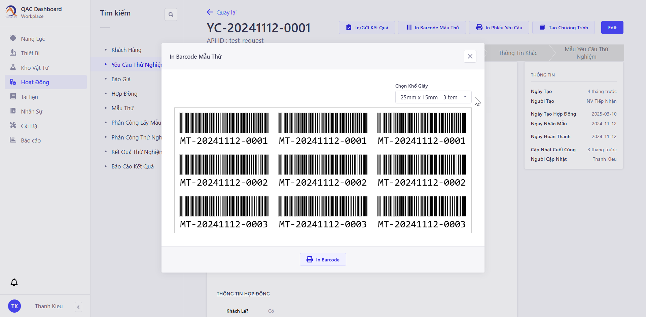Click the Ngày Tạo Hợp Đồng value 2025-03-10
This screenshot has height=317, width=646.
[604, 114]
